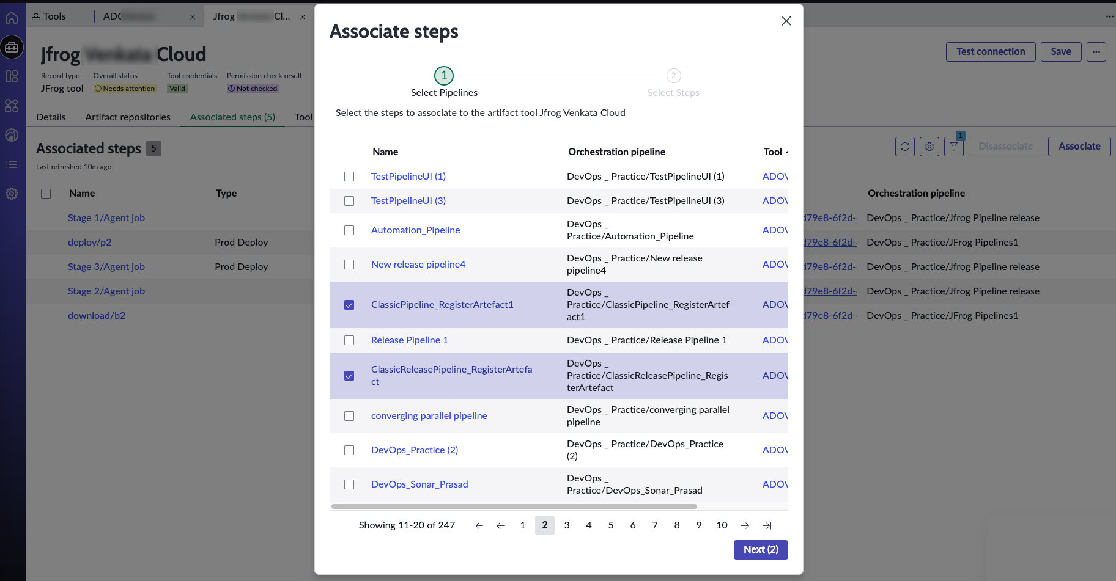Viewport: 1116px width, 581px height.
Task: Check the New release pipeline4 checkbox
Action: pyautogui.click(x=349, y=265)
